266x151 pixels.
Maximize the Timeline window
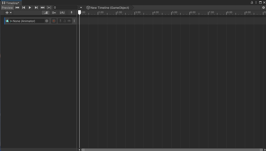point(260,3)
